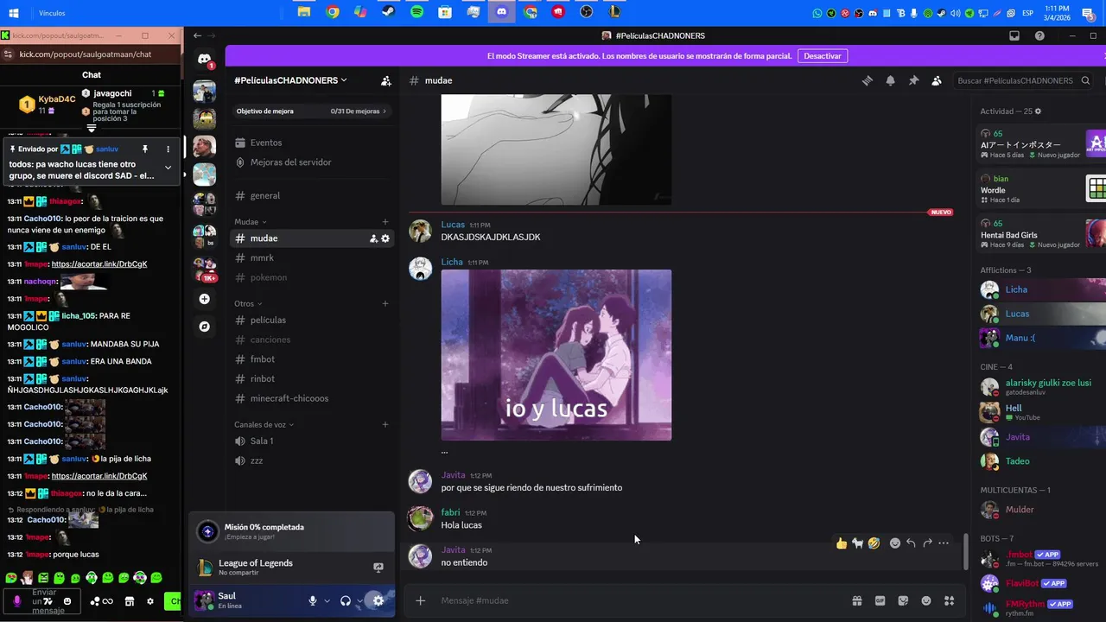Screen dimensions: 1106x622
Task: Expand pinned message chevron in Kick chat
Action: tap(168, 168)
